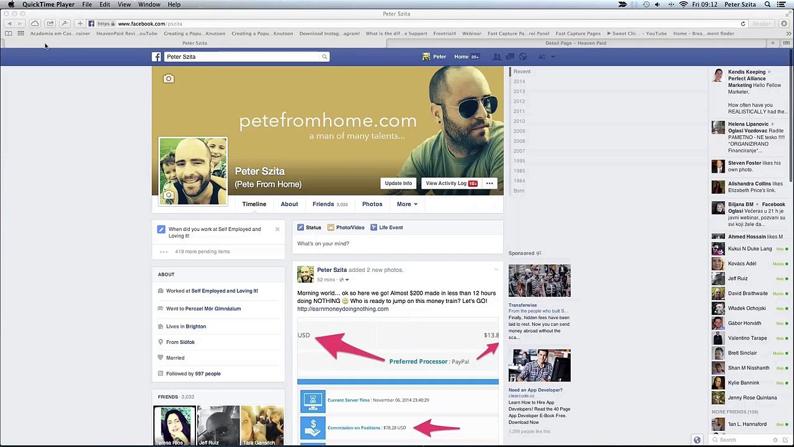Click Safari forward arrow button

click(20, 24)
